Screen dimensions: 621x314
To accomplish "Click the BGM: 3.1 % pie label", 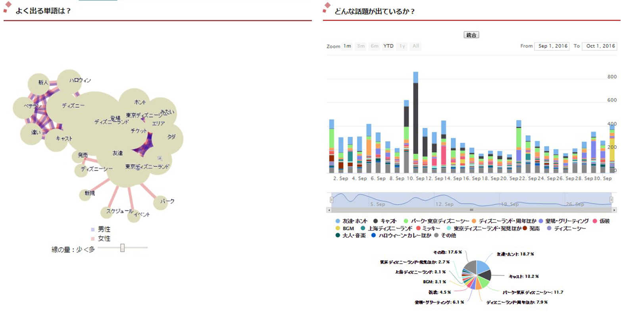I will tap(434, 282).
